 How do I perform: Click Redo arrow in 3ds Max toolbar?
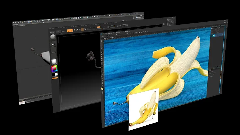tap(16, 22)
